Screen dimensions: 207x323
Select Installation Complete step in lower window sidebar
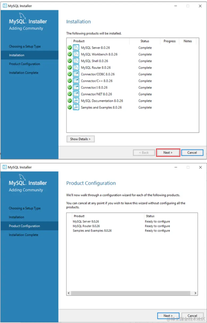tap(23, 235)
